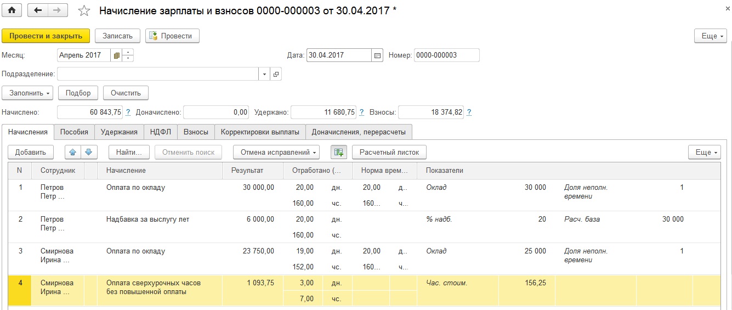Go to the home page icon
Image resolution: width=732 pixels, height=310 pixels.
12,10
